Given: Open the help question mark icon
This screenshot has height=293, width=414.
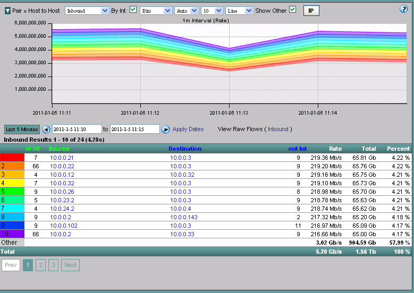Looking at the screenshot, I should pos(404,9).
